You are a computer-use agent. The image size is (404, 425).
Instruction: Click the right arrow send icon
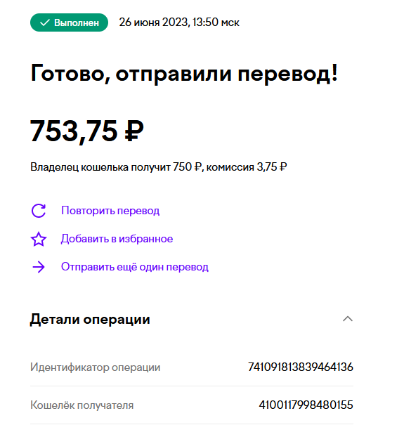[39, 267]
